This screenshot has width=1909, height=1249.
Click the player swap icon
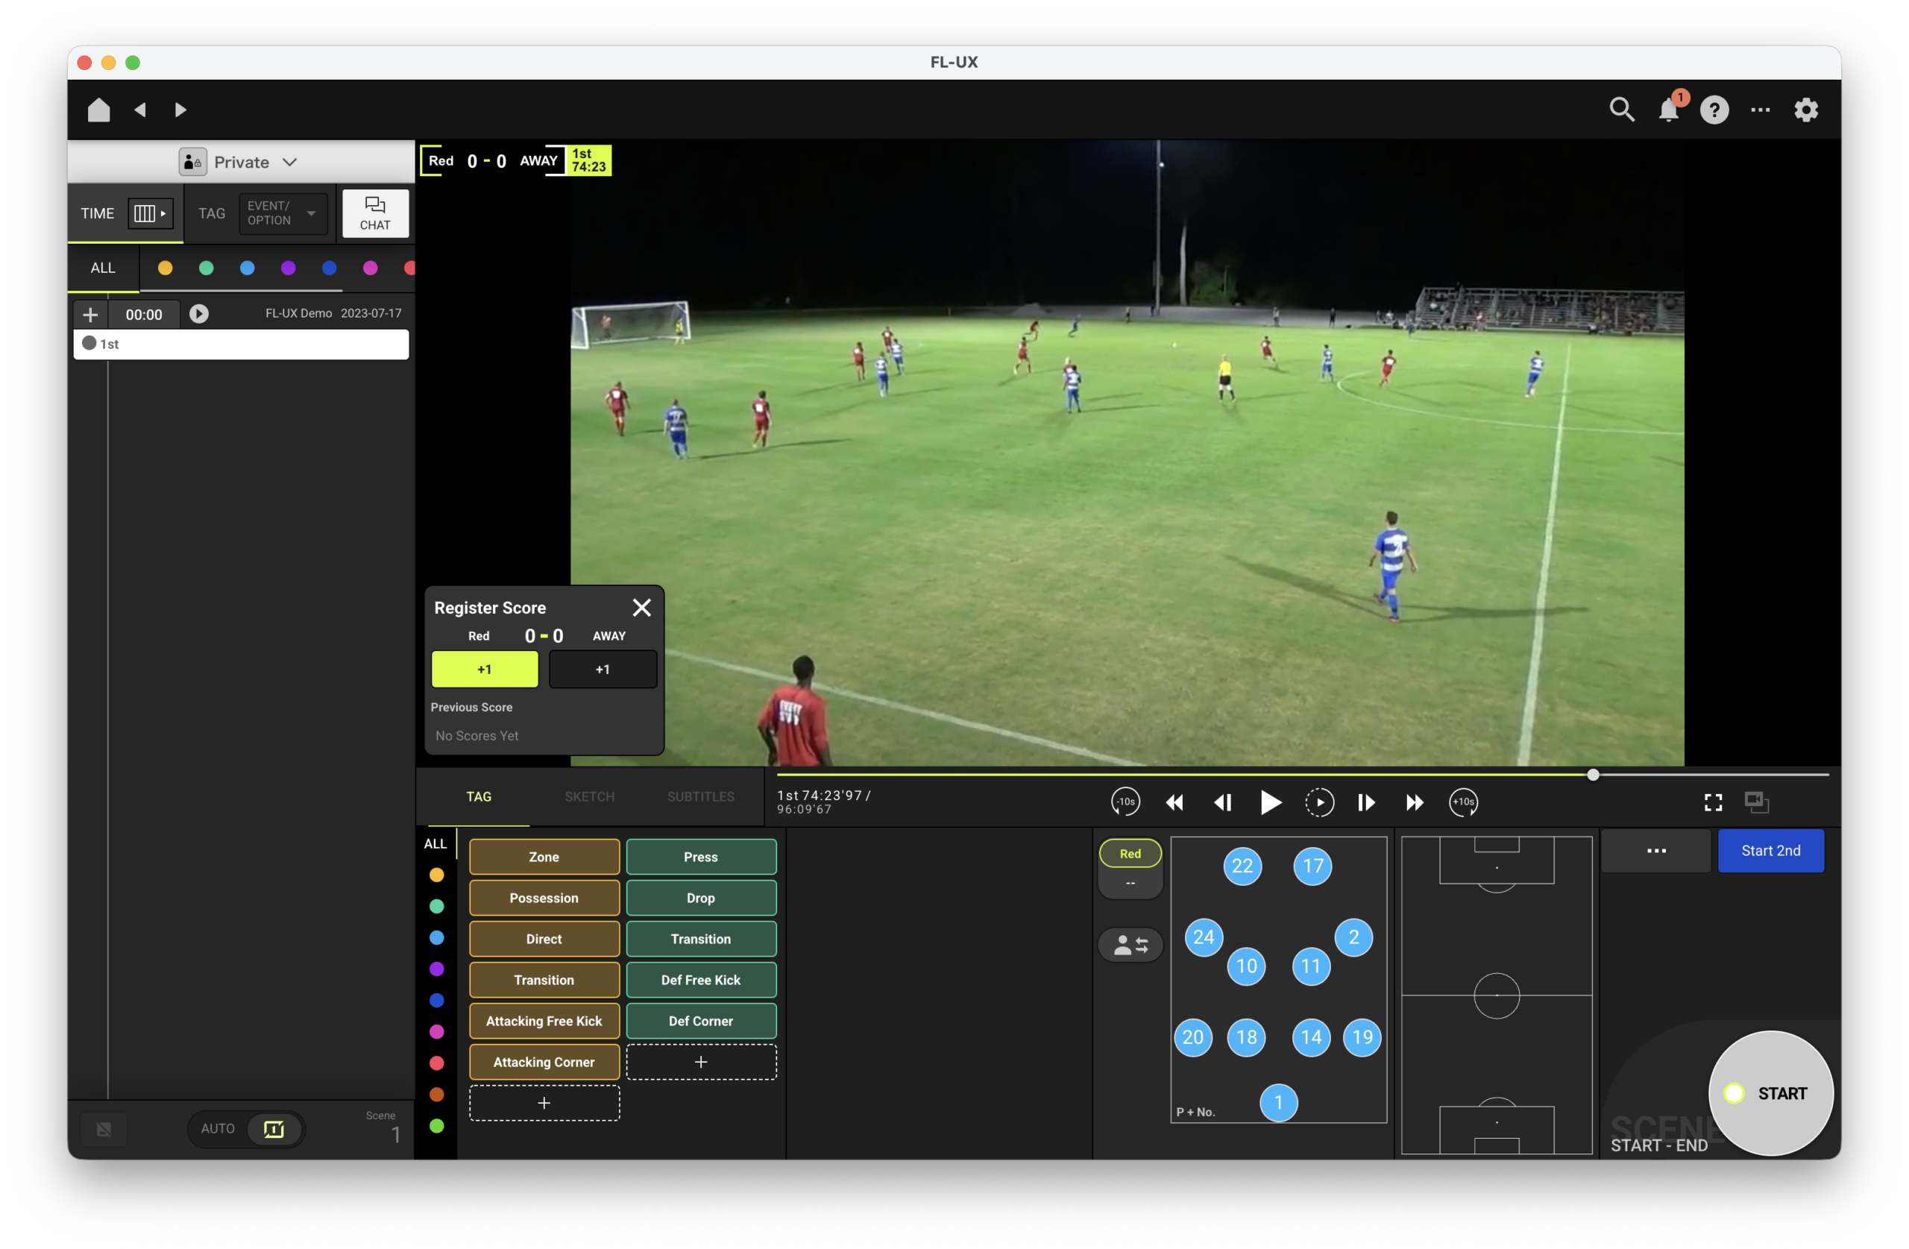click(x=1130, y=945)
